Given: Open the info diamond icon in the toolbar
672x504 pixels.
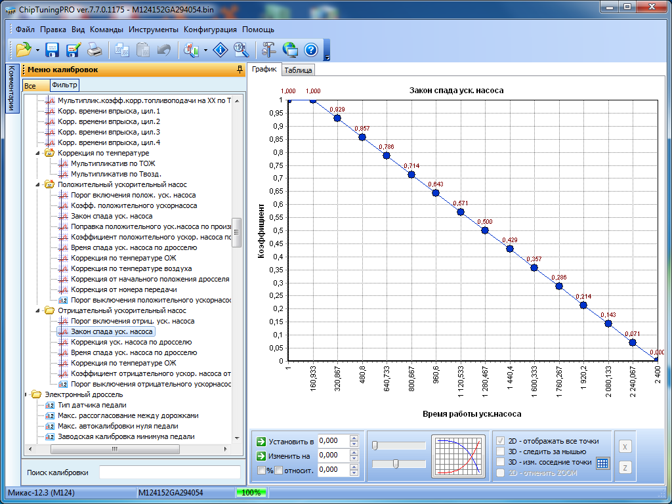Looking at the screenshot, I should (221, 50).
